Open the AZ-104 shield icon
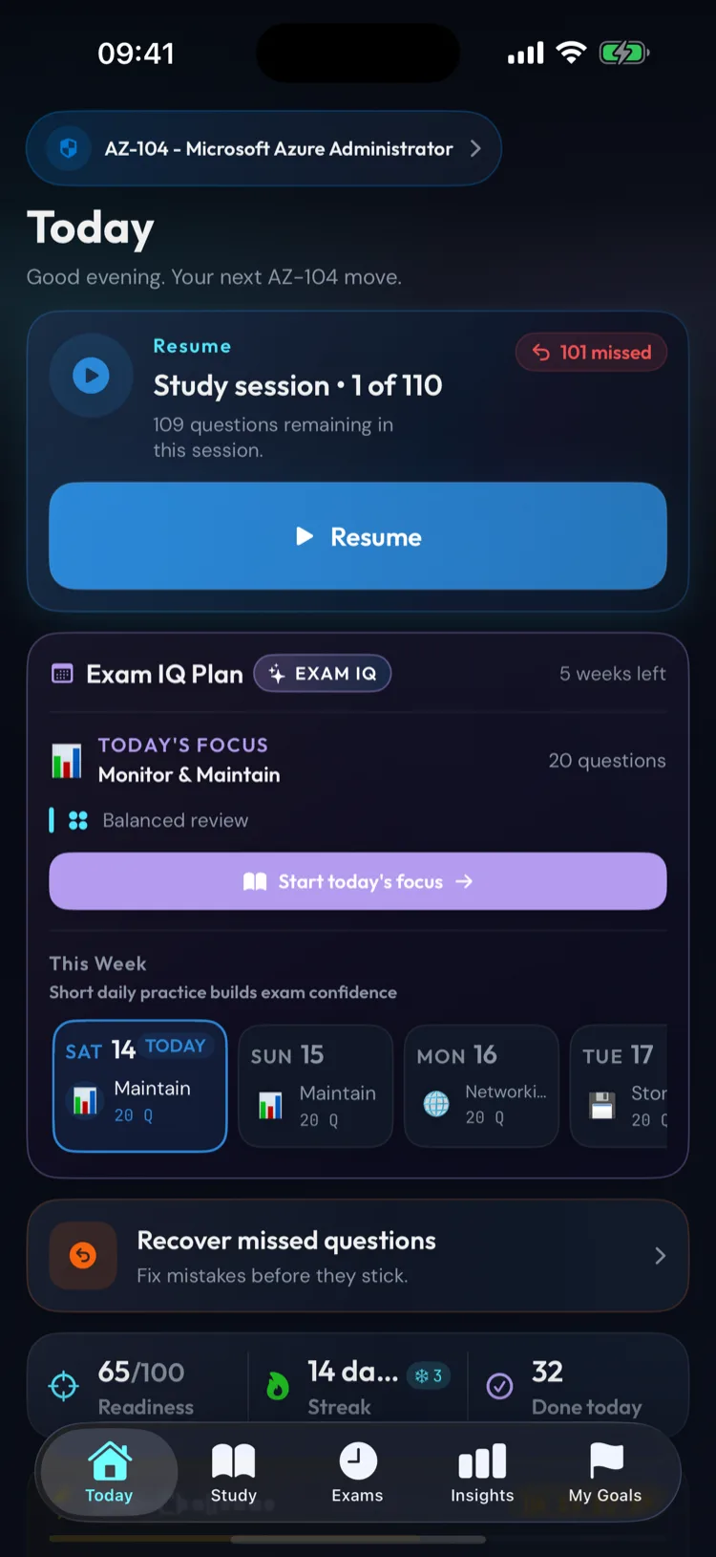The image size is (716, 1557). [x=63, y=148]
